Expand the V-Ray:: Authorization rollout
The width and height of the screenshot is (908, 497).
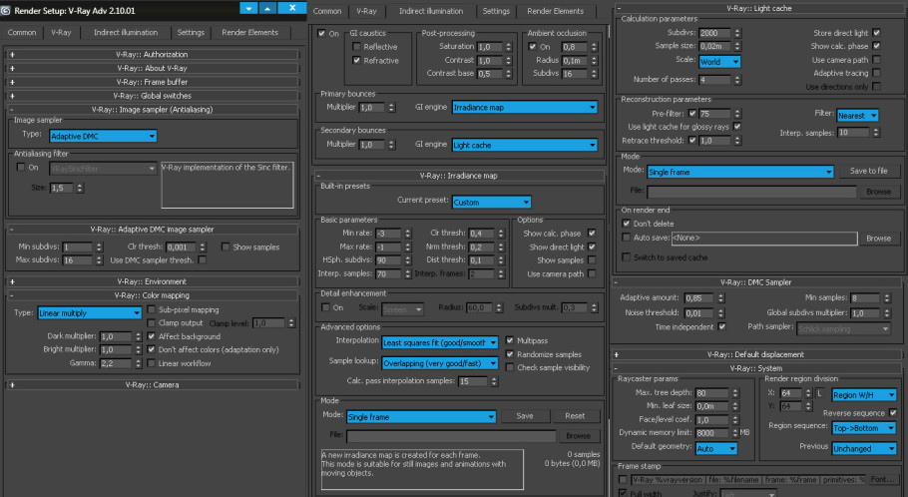152,55
